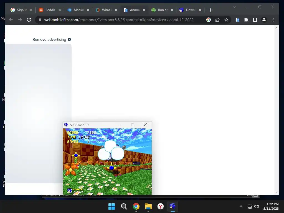284x213 pixels.
Task: Close the SRB2 v2.2.10 window
Action: click(145, 125)
